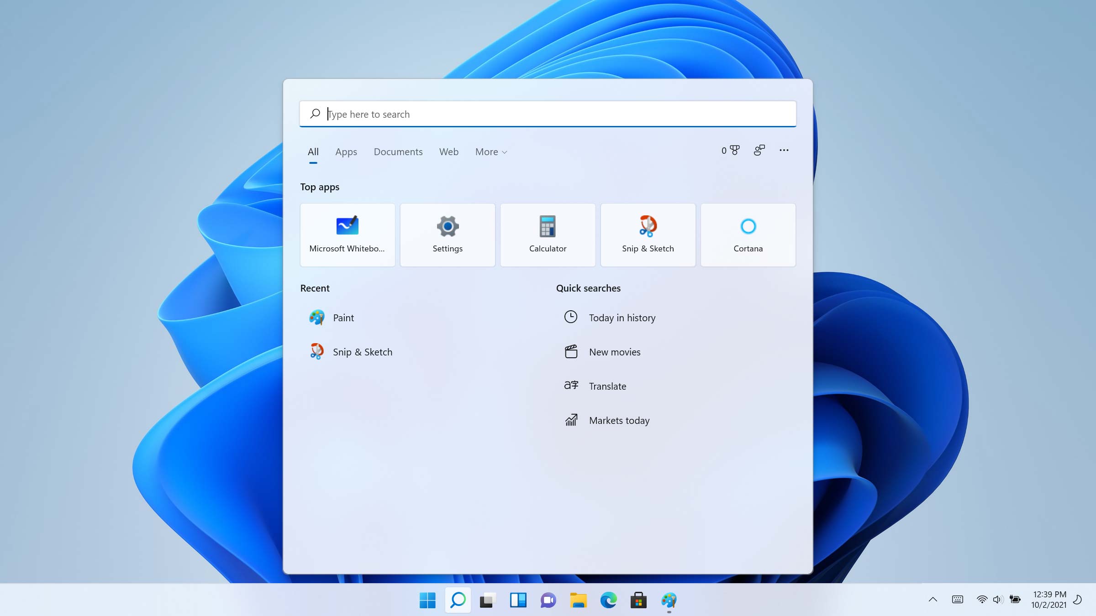The width and height of the screenshot is (1096, 616).
Task: Expand the More dropdown filter
Action: pos(491,151)
